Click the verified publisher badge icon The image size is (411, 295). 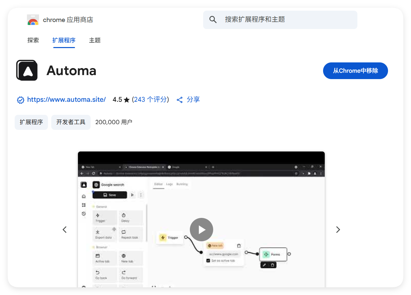click(x=21, y=100)
